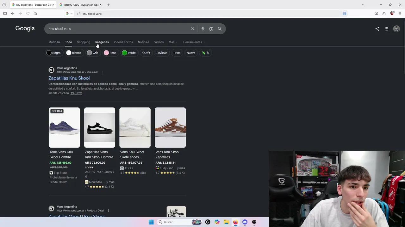
Task: Open the Firefox View tab list
Action: (x=4, y=5)
